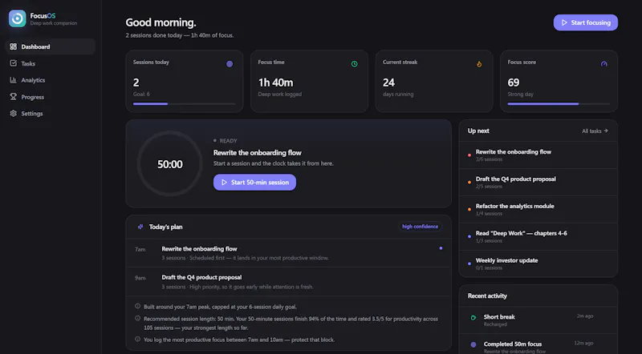Image resolution: width=642 pixels, height=354 pixels.
Task: Click the 1h 40m focus time value
Action: click(x=275, y=82)
